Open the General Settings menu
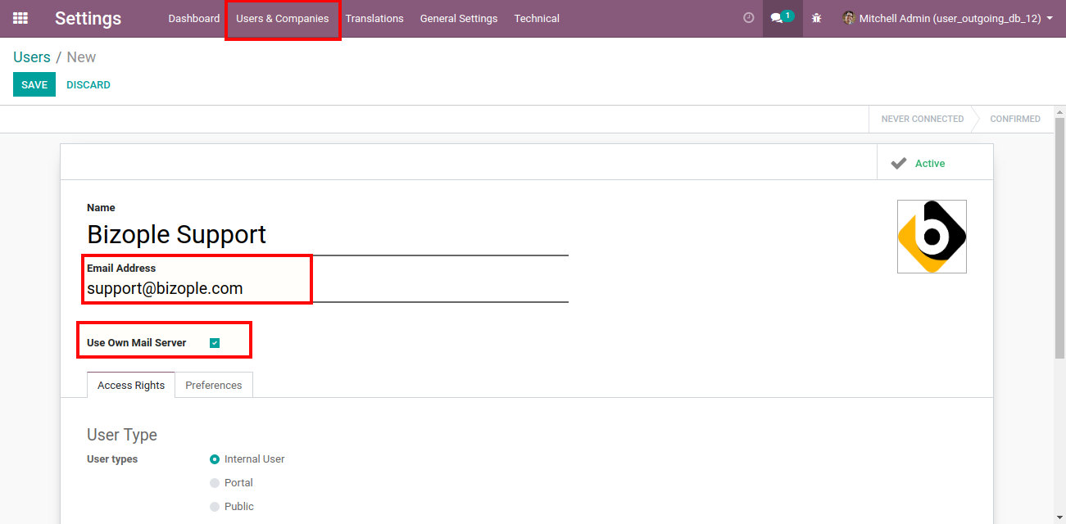Viewport: 1066px width, 524px height. click(459, 18)
